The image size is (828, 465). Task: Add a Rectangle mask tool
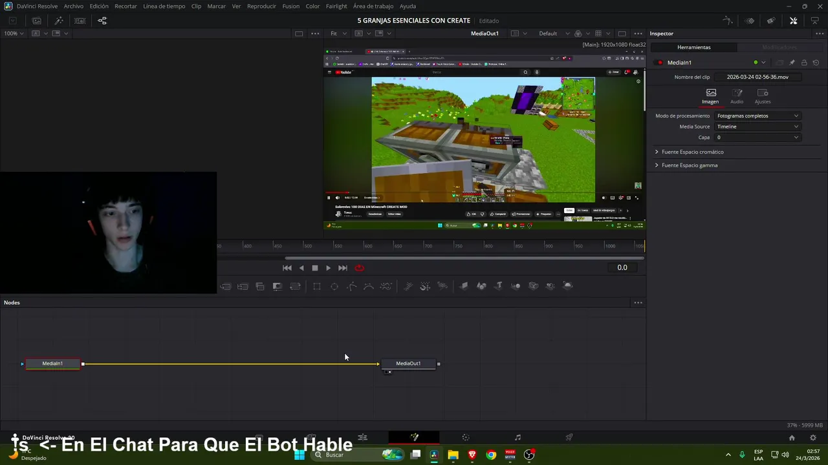tap(317, 286)
